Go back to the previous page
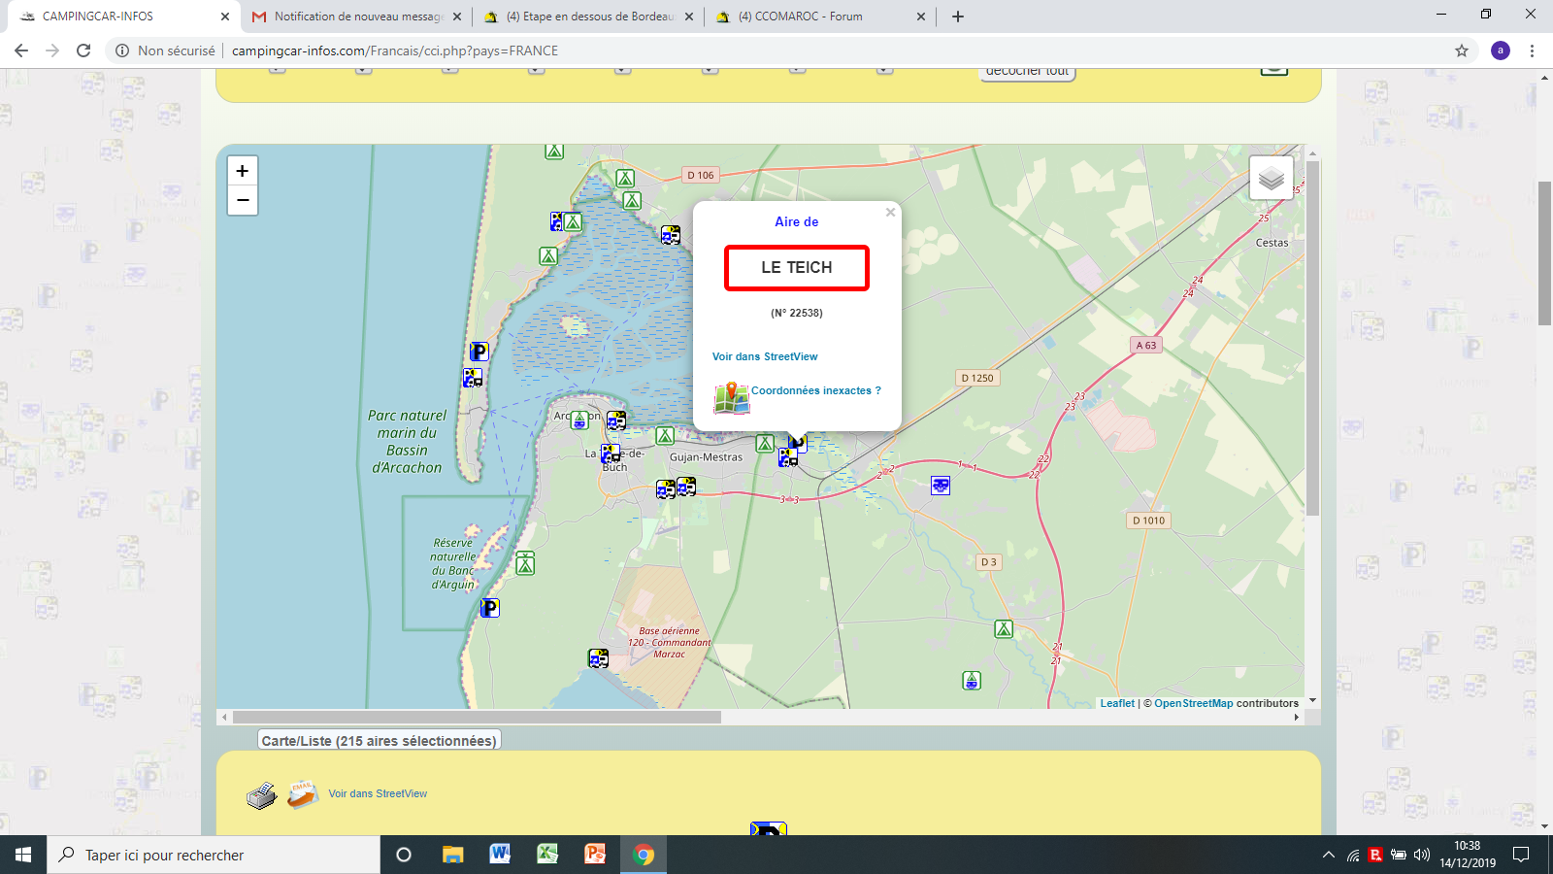The image size is (1553, 874). [x=21, y=50]
